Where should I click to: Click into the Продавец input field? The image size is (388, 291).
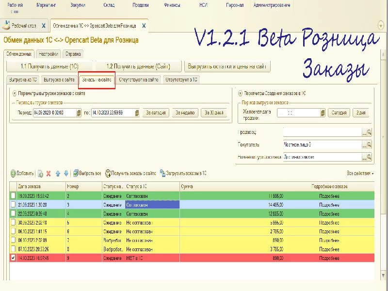pyautogui.click(x=322, y=132)
